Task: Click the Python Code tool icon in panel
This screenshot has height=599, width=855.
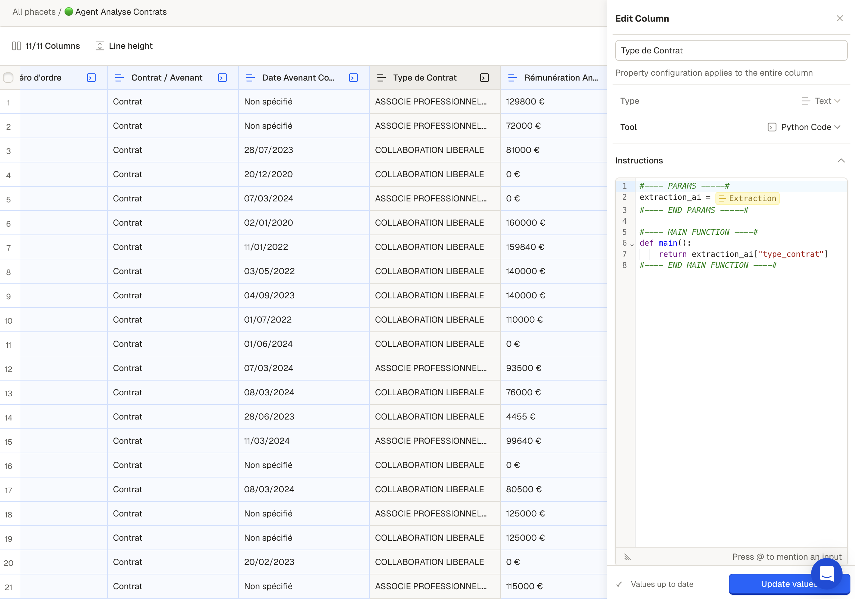Action: click(772, 127)
